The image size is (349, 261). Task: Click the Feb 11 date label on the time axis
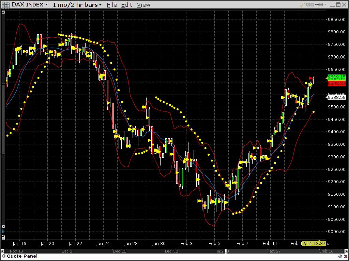pyautogui.click(x=270, y=243)
